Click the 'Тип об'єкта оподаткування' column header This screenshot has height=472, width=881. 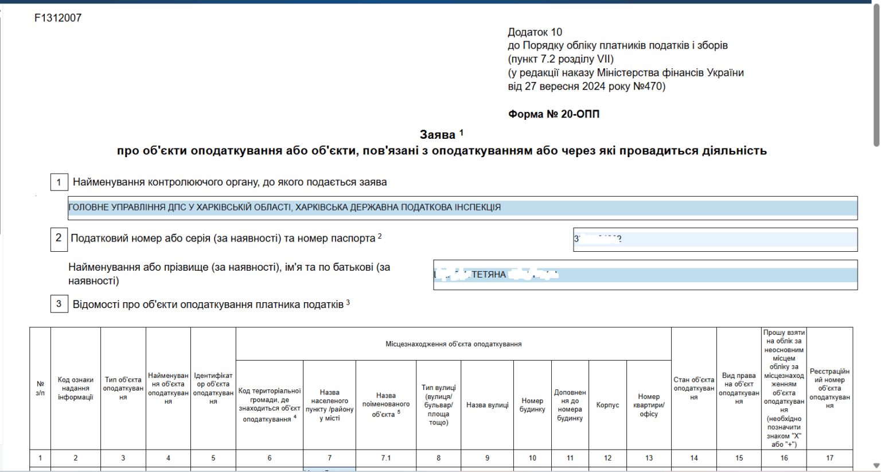(123, 388)
